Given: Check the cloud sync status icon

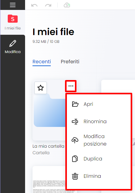Looking at the screenshot, I should click(67, 5).
